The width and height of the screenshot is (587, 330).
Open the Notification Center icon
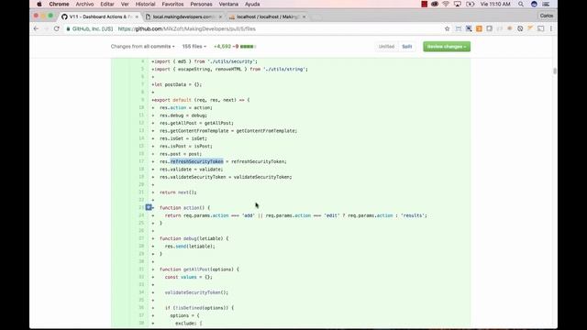(x=546, y=4)
